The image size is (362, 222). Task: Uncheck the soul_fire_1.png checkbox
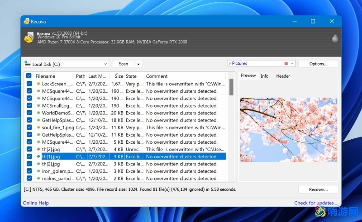[29, 127]
